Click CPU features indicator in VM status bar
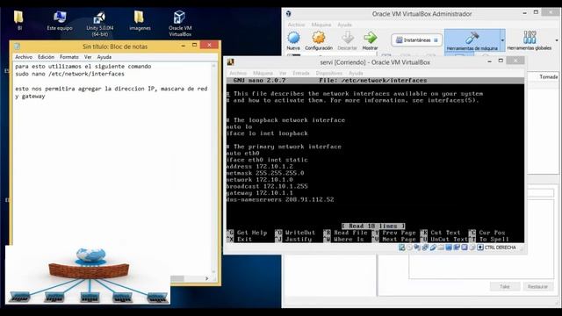 point(465,248)
